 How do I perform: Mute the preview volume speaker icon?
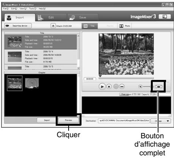tap(140, 86)
